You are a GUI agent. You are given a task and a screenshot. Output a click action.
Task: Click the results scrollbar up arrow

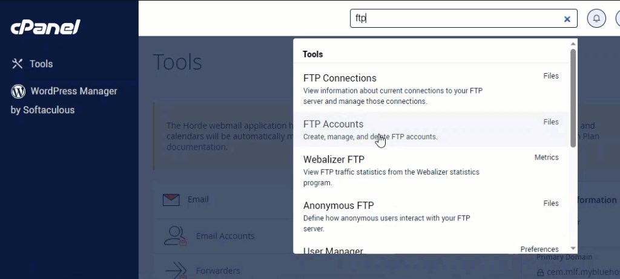573,44
